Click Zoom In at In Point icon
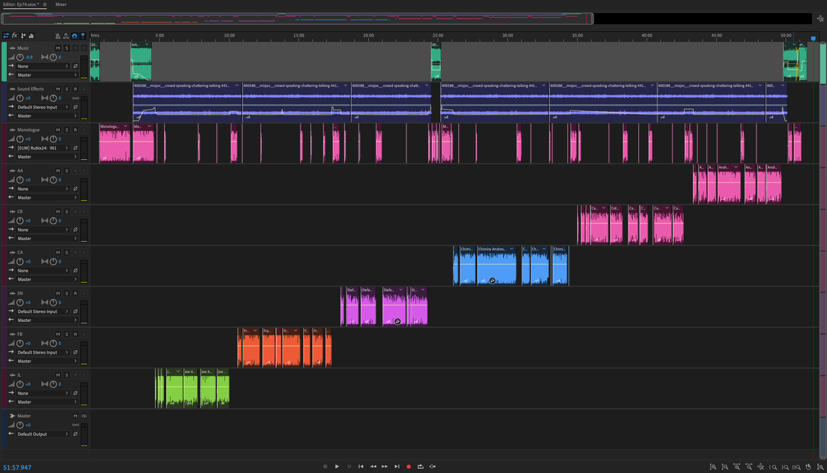Viewport: 827px width, 473px height. 773,467
